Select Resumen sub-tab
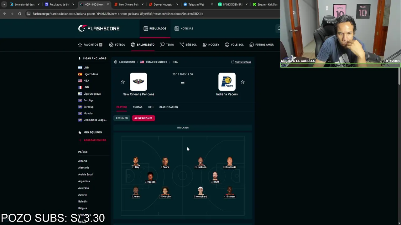This screenshot has height=225, width=401. click(x=122, y=118)
